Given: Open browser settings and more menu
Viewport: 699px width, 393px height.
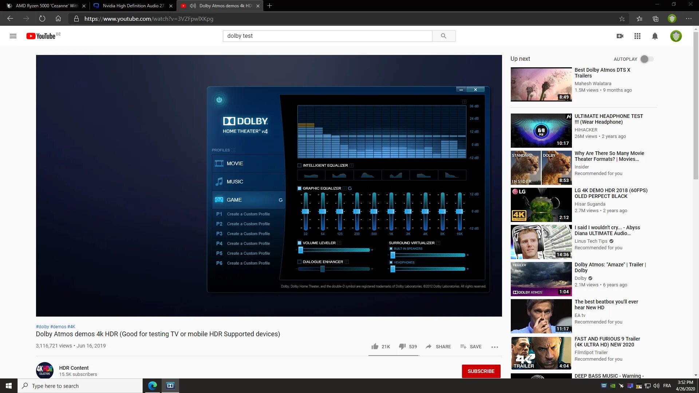Looking at the screenshot, I should (x=689, y=19).
